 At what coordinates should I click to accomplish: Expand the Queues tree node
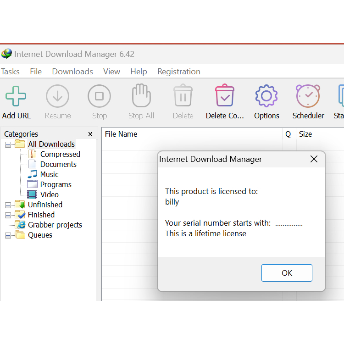point(8,235)
